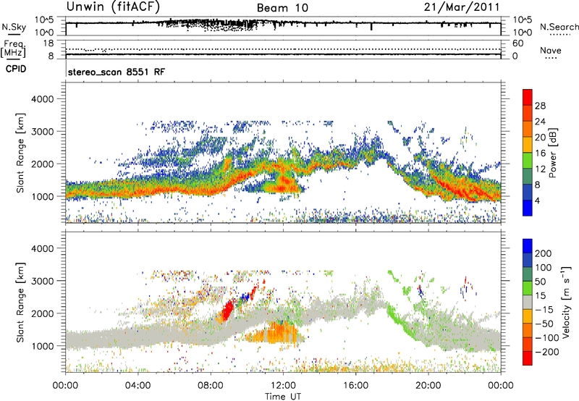
Task: Click the '60' Nave axis value
Action: [517, 43]
